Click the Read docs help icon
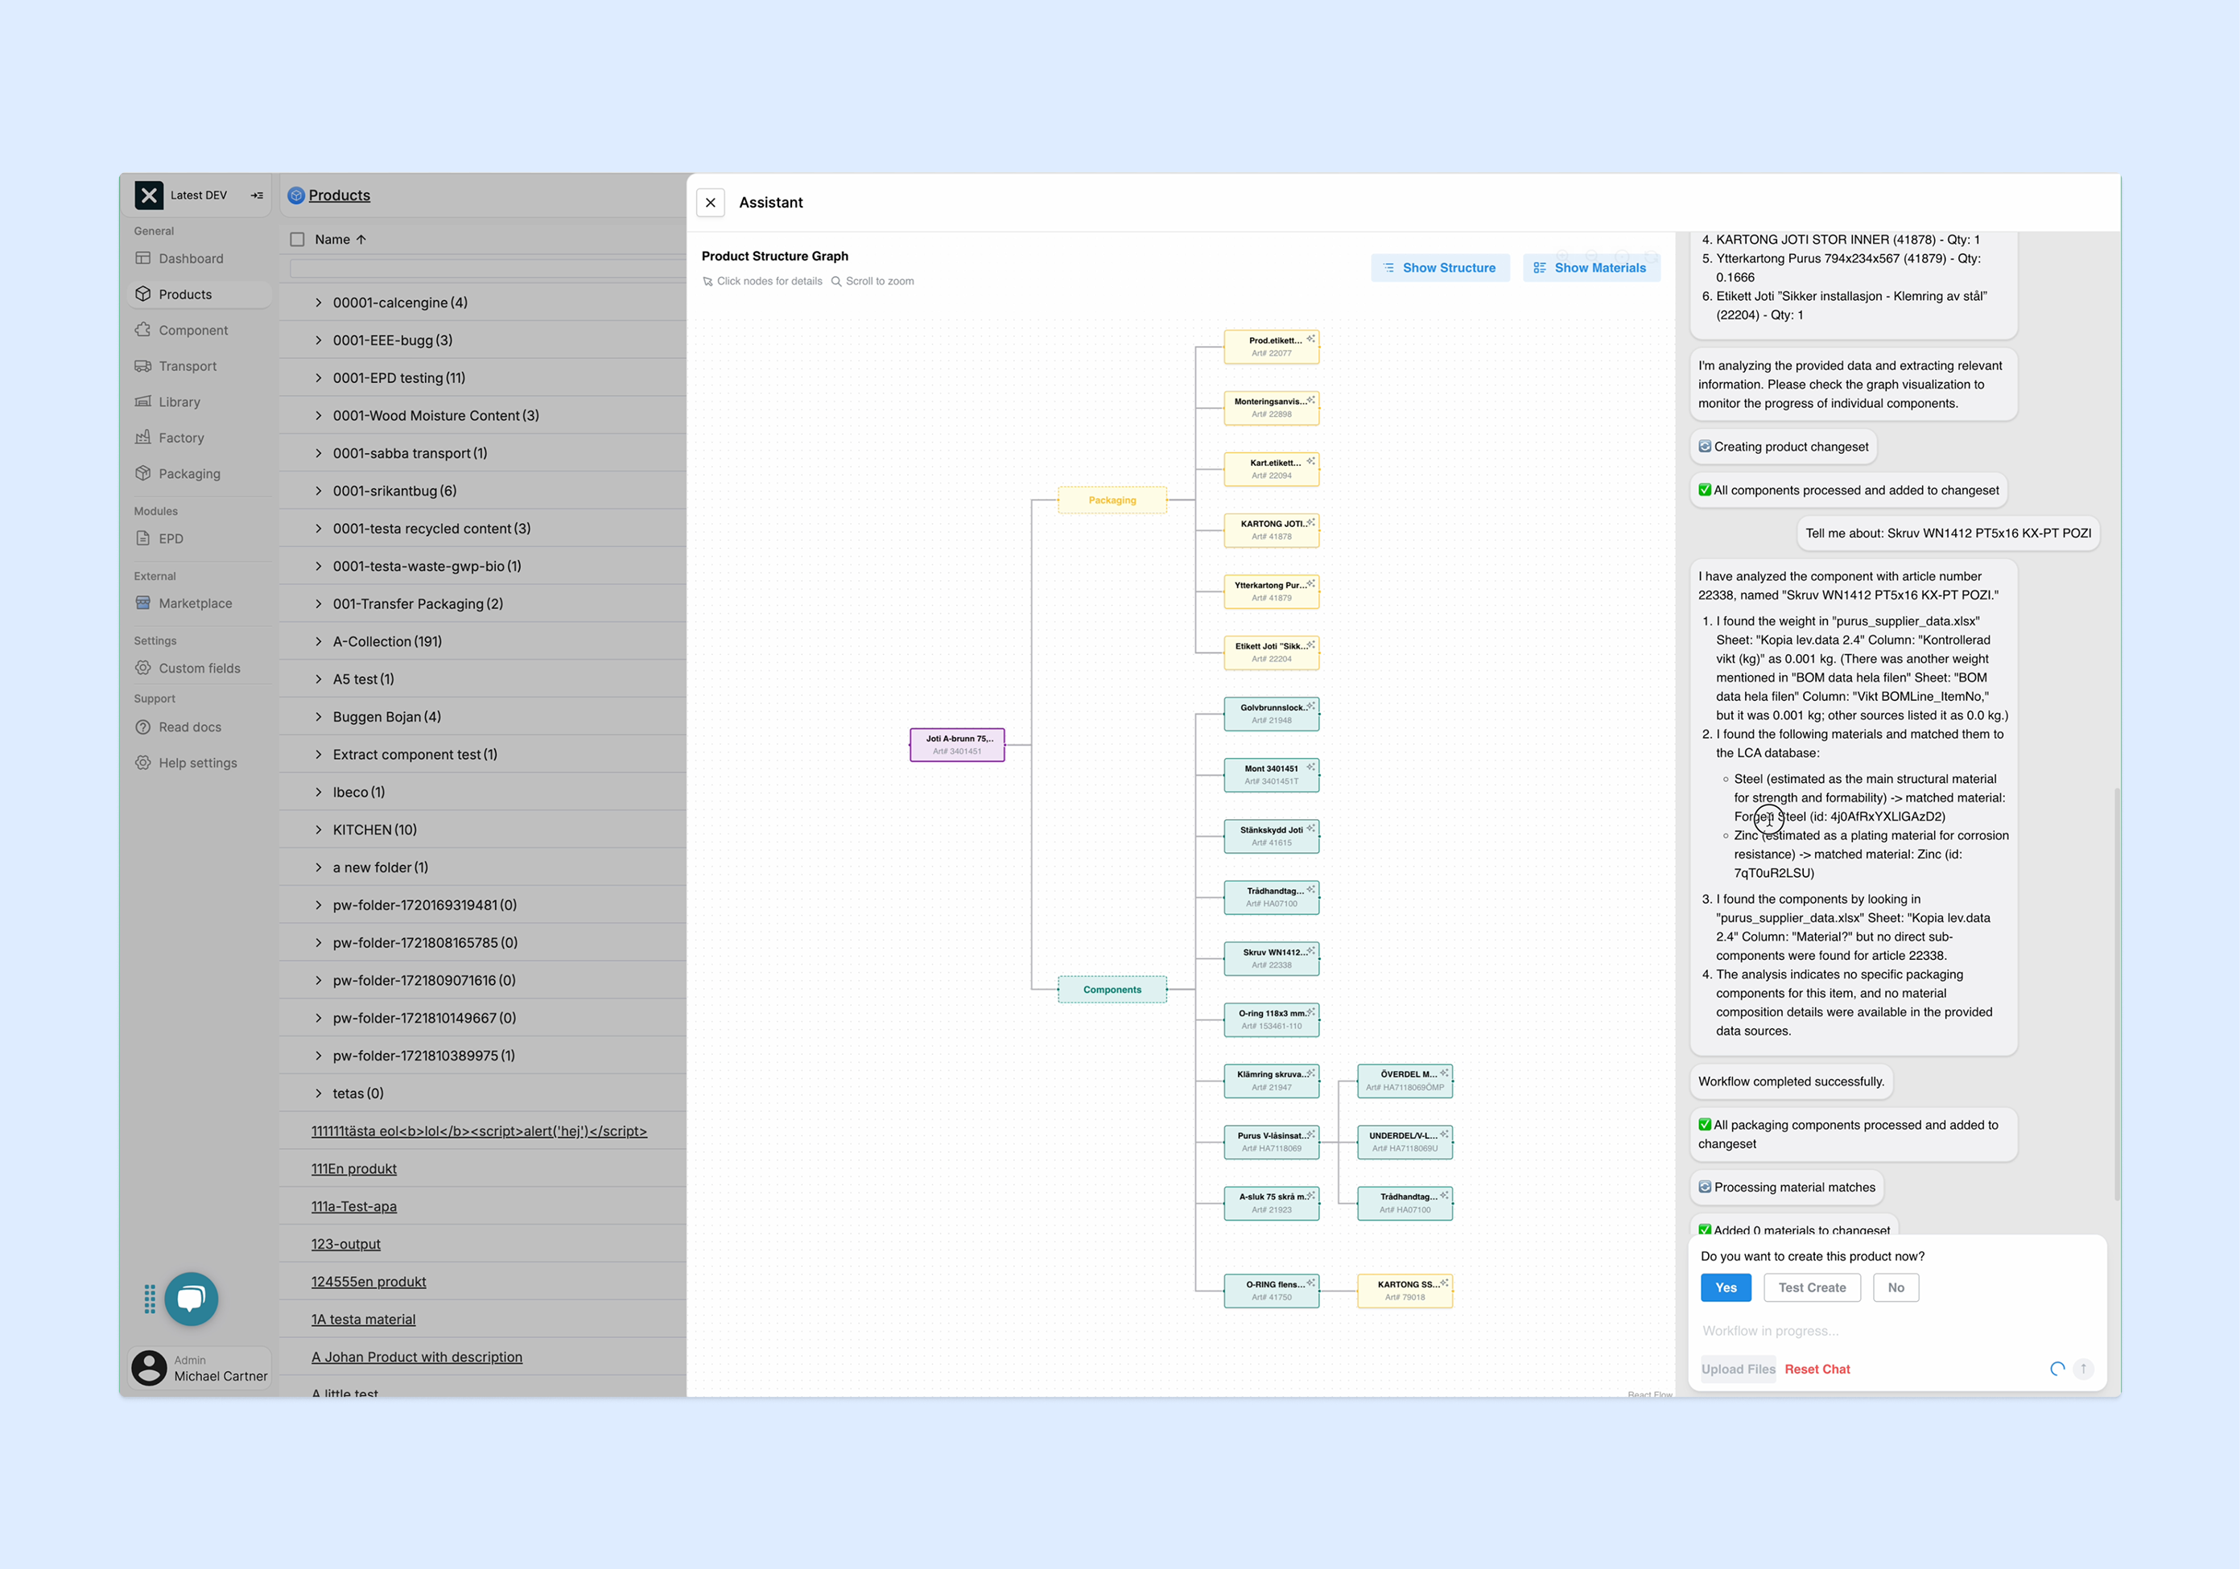The image size is (2240, 1569). [143, 727]
